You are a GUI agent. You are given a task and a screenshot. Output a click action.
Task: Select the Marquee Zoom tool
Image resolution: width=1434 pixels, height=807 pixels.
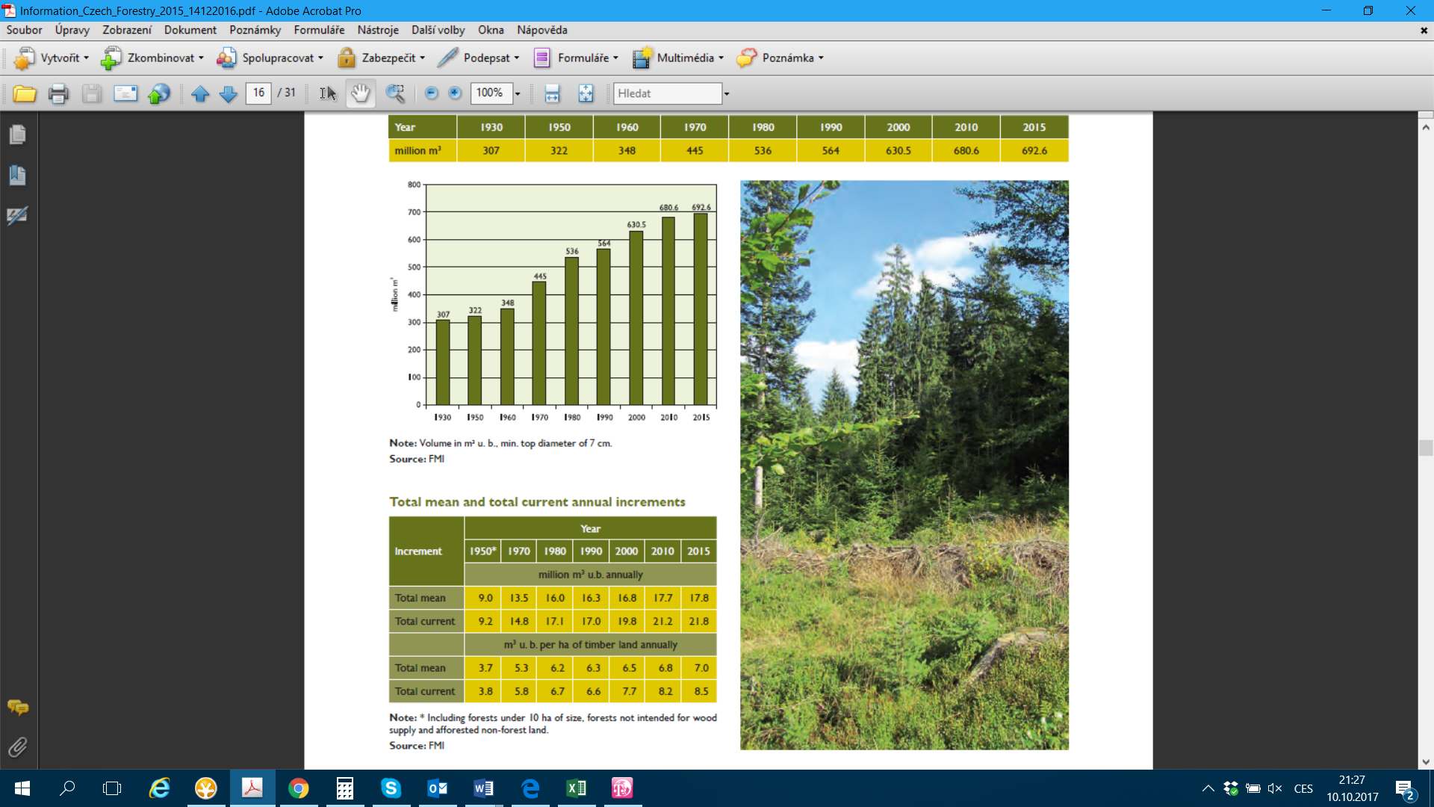tap(395, 93)
